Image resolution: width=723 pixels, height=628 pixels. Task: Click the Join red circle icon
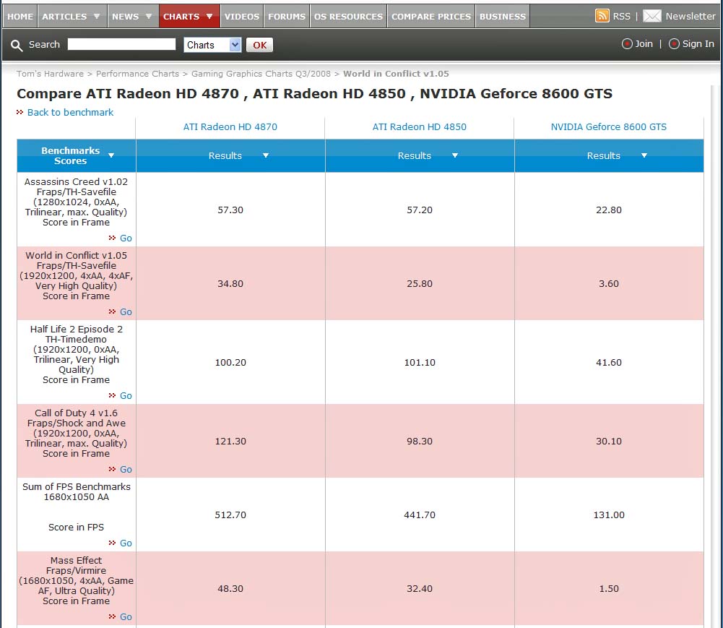[627, 44]
